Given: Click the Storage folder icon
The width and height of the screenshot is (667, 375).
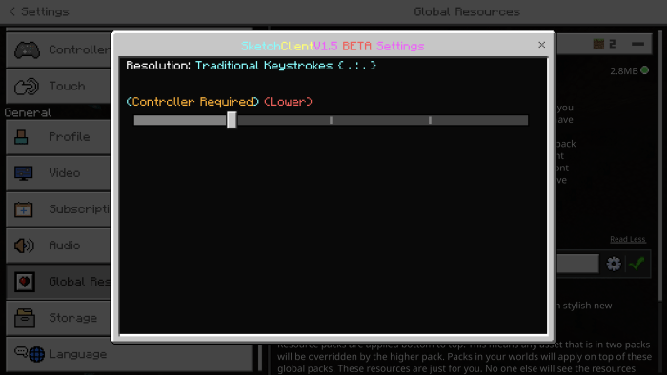Looking at the screenshot, I should pos(24,318).
